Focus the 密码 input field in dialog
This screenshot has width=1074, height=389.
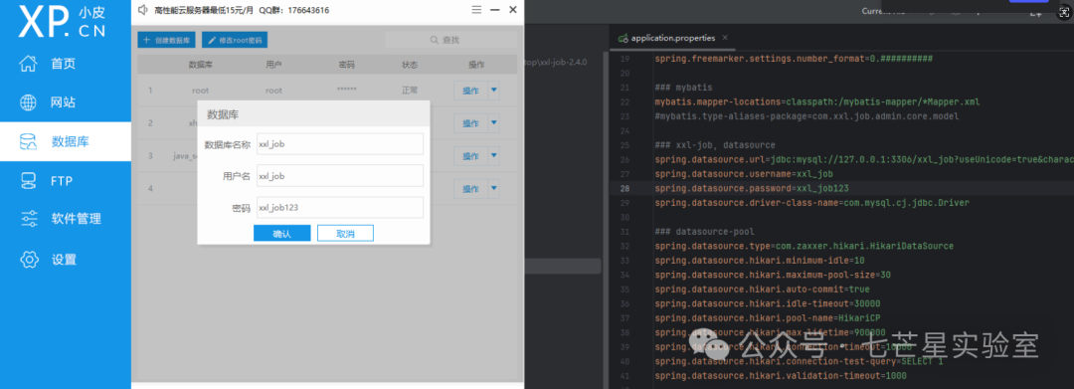(340, 208)
